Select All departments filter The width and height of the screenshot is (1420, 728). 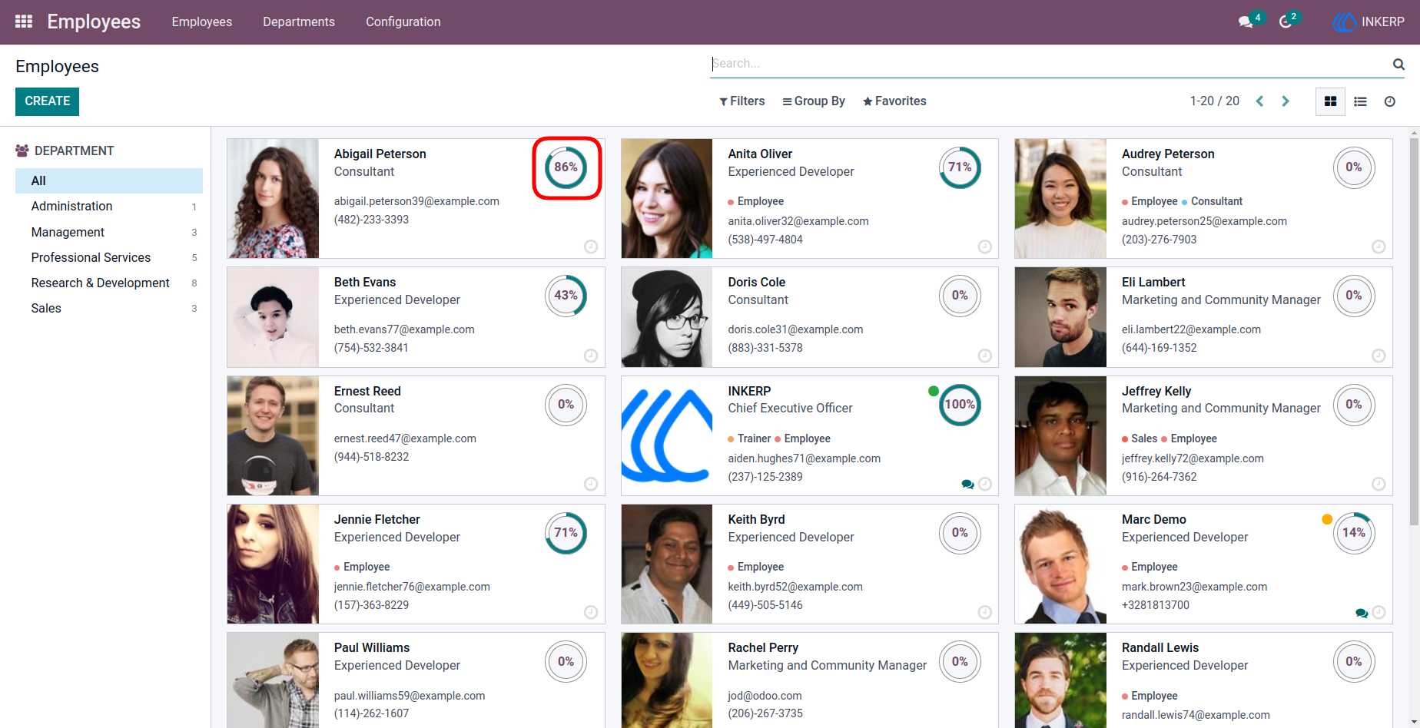pyautogui.click(x=109, y=180)
